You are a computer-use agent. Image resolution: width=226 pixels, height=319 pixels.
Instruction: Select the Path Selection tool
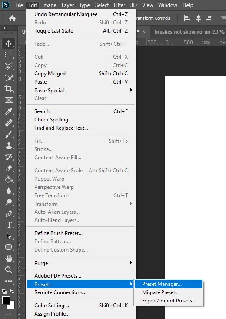[9, 236]
